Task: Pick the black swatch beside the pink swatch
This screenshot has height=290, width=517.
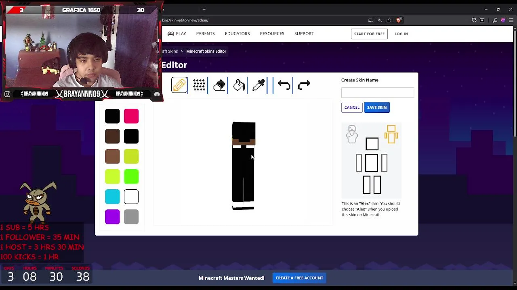Action: point(112,116)
